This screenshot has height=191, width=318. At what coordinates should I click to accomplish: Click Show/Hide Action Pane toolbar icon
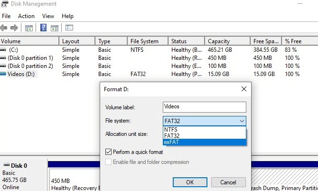coord(55,28)
